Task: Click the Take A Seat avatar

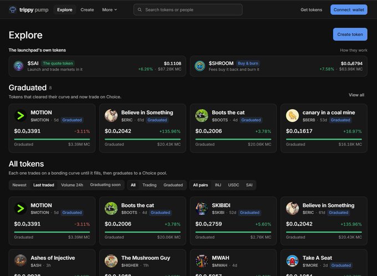Action: click(292, 260)
